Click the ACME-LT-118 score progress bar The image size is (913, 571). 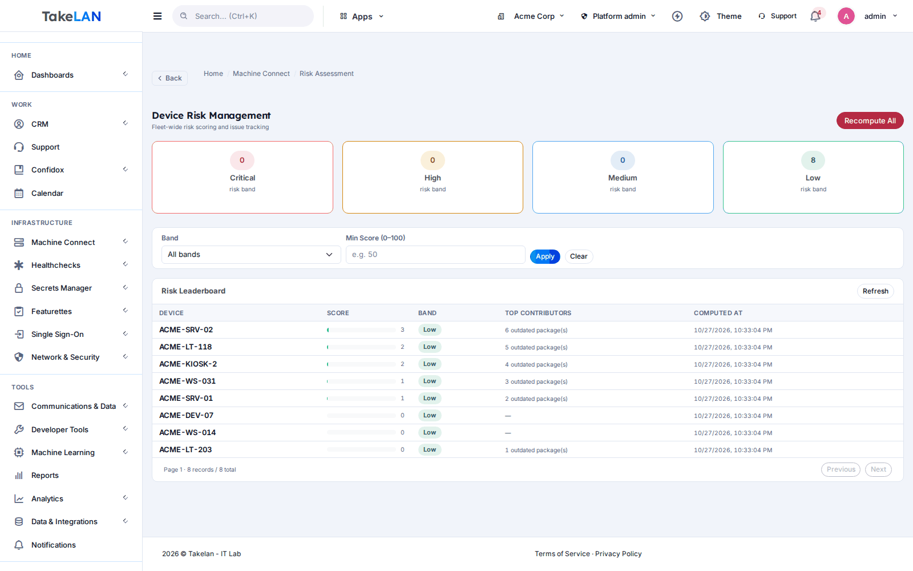pyautogui.click(x=361, y=347)
